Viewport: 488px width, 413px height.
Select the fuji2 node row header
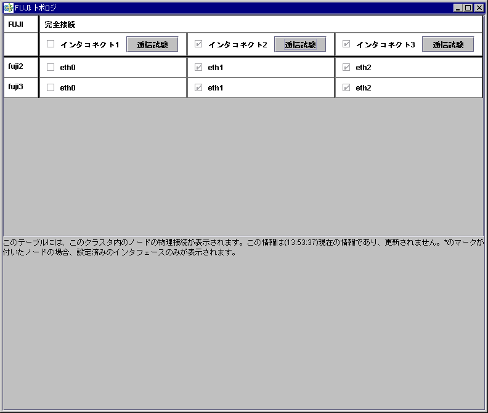(21, 67)
